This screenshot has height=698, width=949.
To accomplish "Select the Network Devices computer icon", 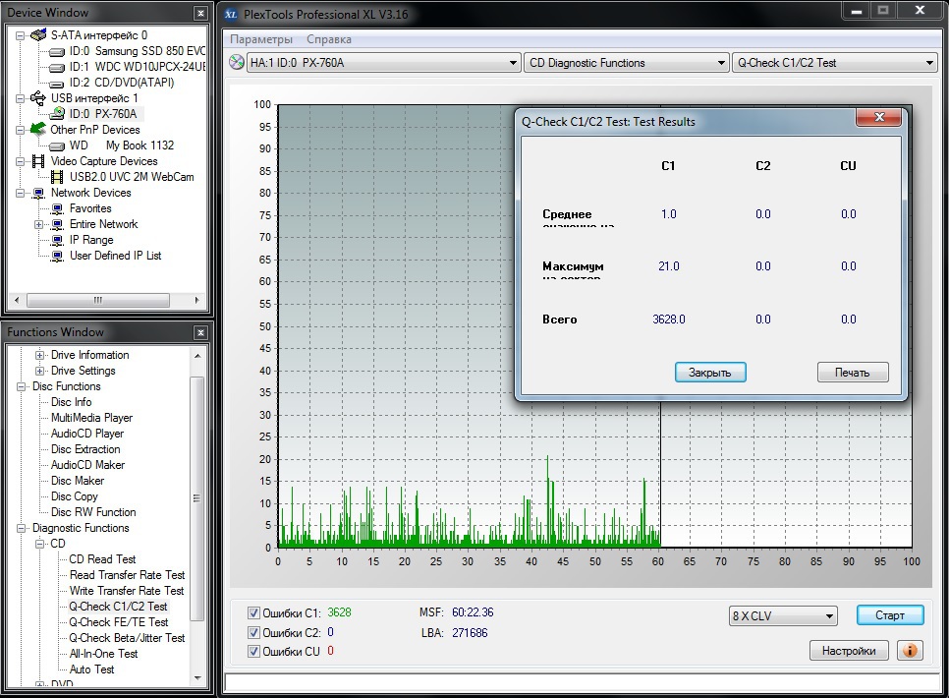I will [x=38, y=193].
